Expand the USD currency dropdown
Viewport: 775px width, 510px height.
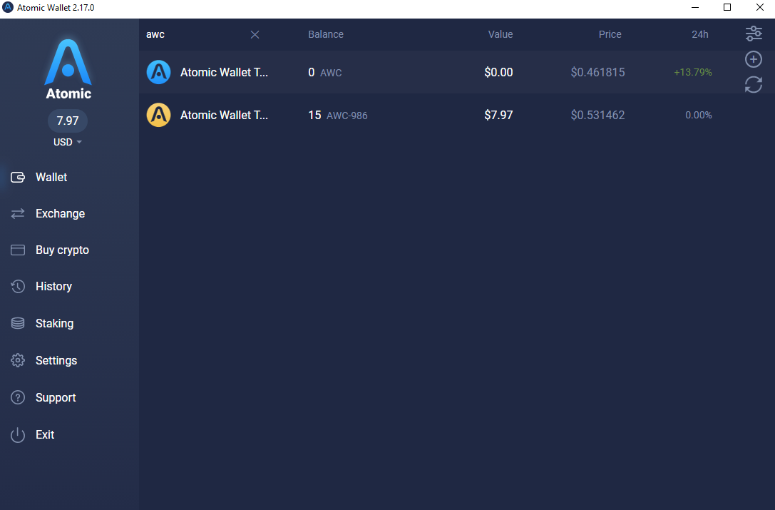pyautogui.click(x=68, y=142)
